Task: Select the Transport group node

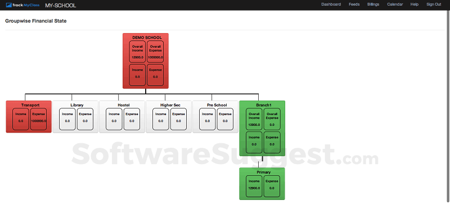Action: [29, 117]
